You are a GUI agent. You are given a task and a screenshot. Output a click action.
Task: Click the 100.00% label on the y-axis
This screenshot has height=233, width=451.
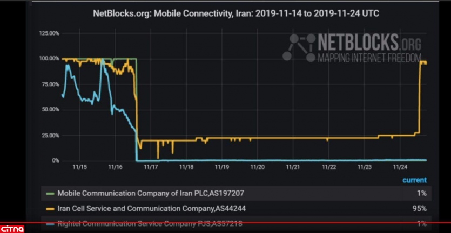pos(49,59)
